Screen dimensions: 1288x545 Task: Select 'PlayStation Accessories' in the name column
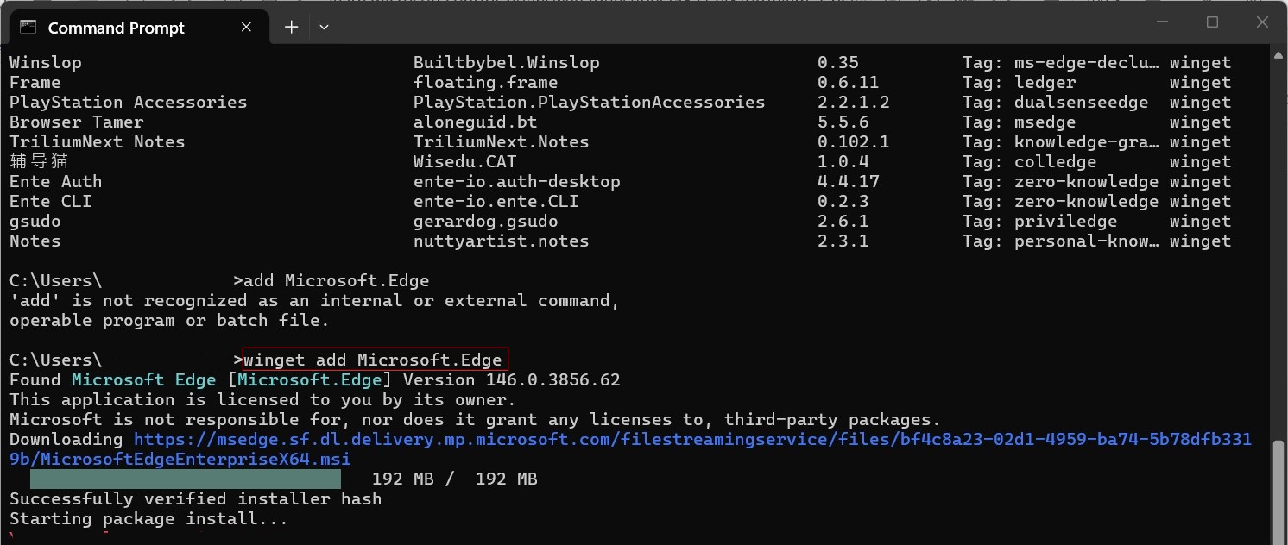coord(129,103)
